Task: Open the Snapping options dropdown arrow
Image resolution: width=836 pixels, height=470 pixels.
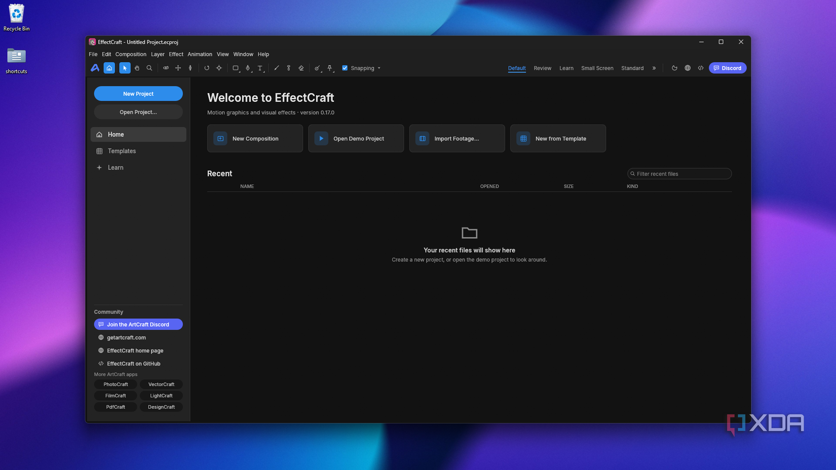Action: [x=379, y=68]
